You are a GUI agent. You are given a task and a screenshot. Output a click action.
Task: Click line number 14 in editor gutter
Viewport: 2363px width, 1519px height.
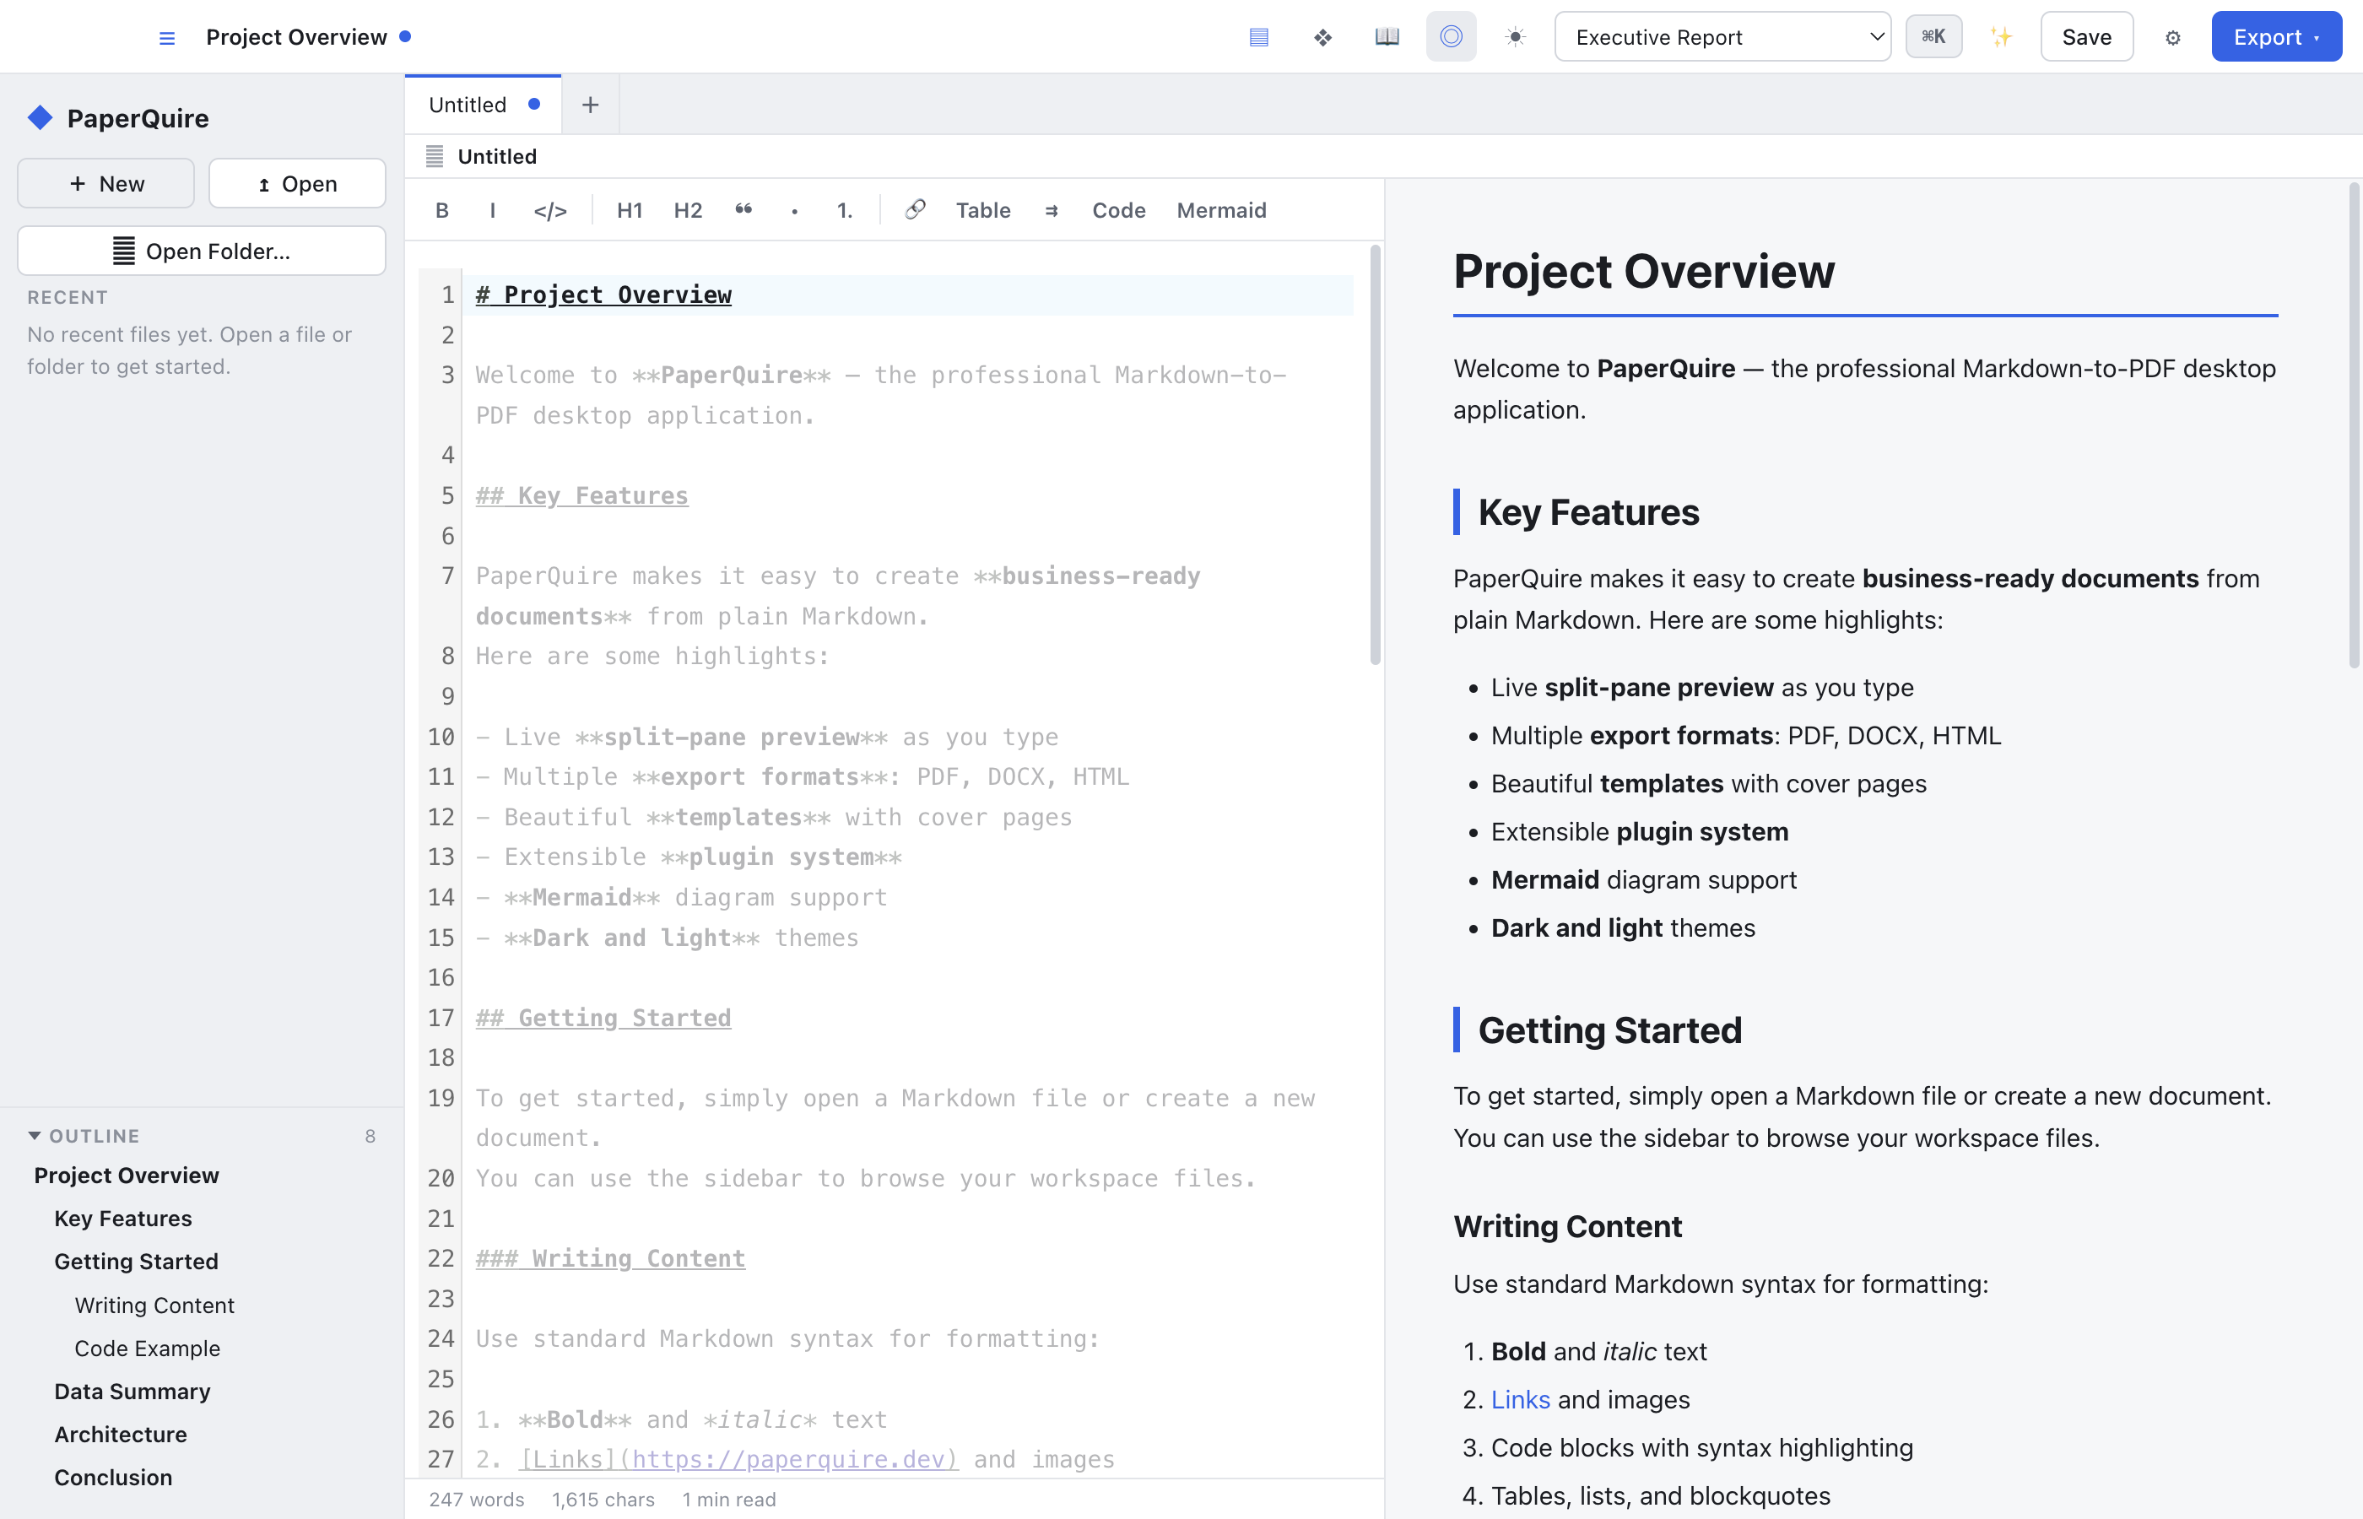pyautogui.click(x=441, y=898)
